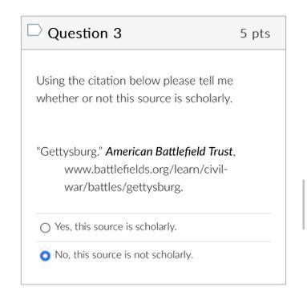This screenshot has height=307, width=307.
Task: Click the 'war/battles/gettysburg.' URL line
Action: [123, 187]
